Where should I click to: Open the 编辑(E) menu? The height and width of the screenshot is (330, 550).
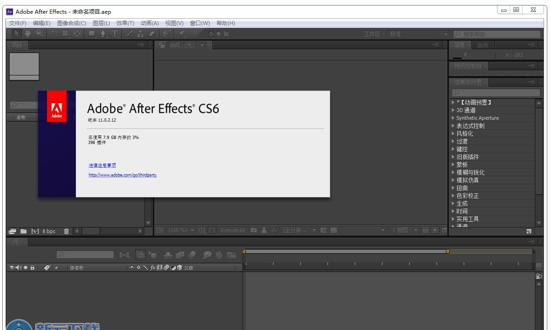(42, 23)
